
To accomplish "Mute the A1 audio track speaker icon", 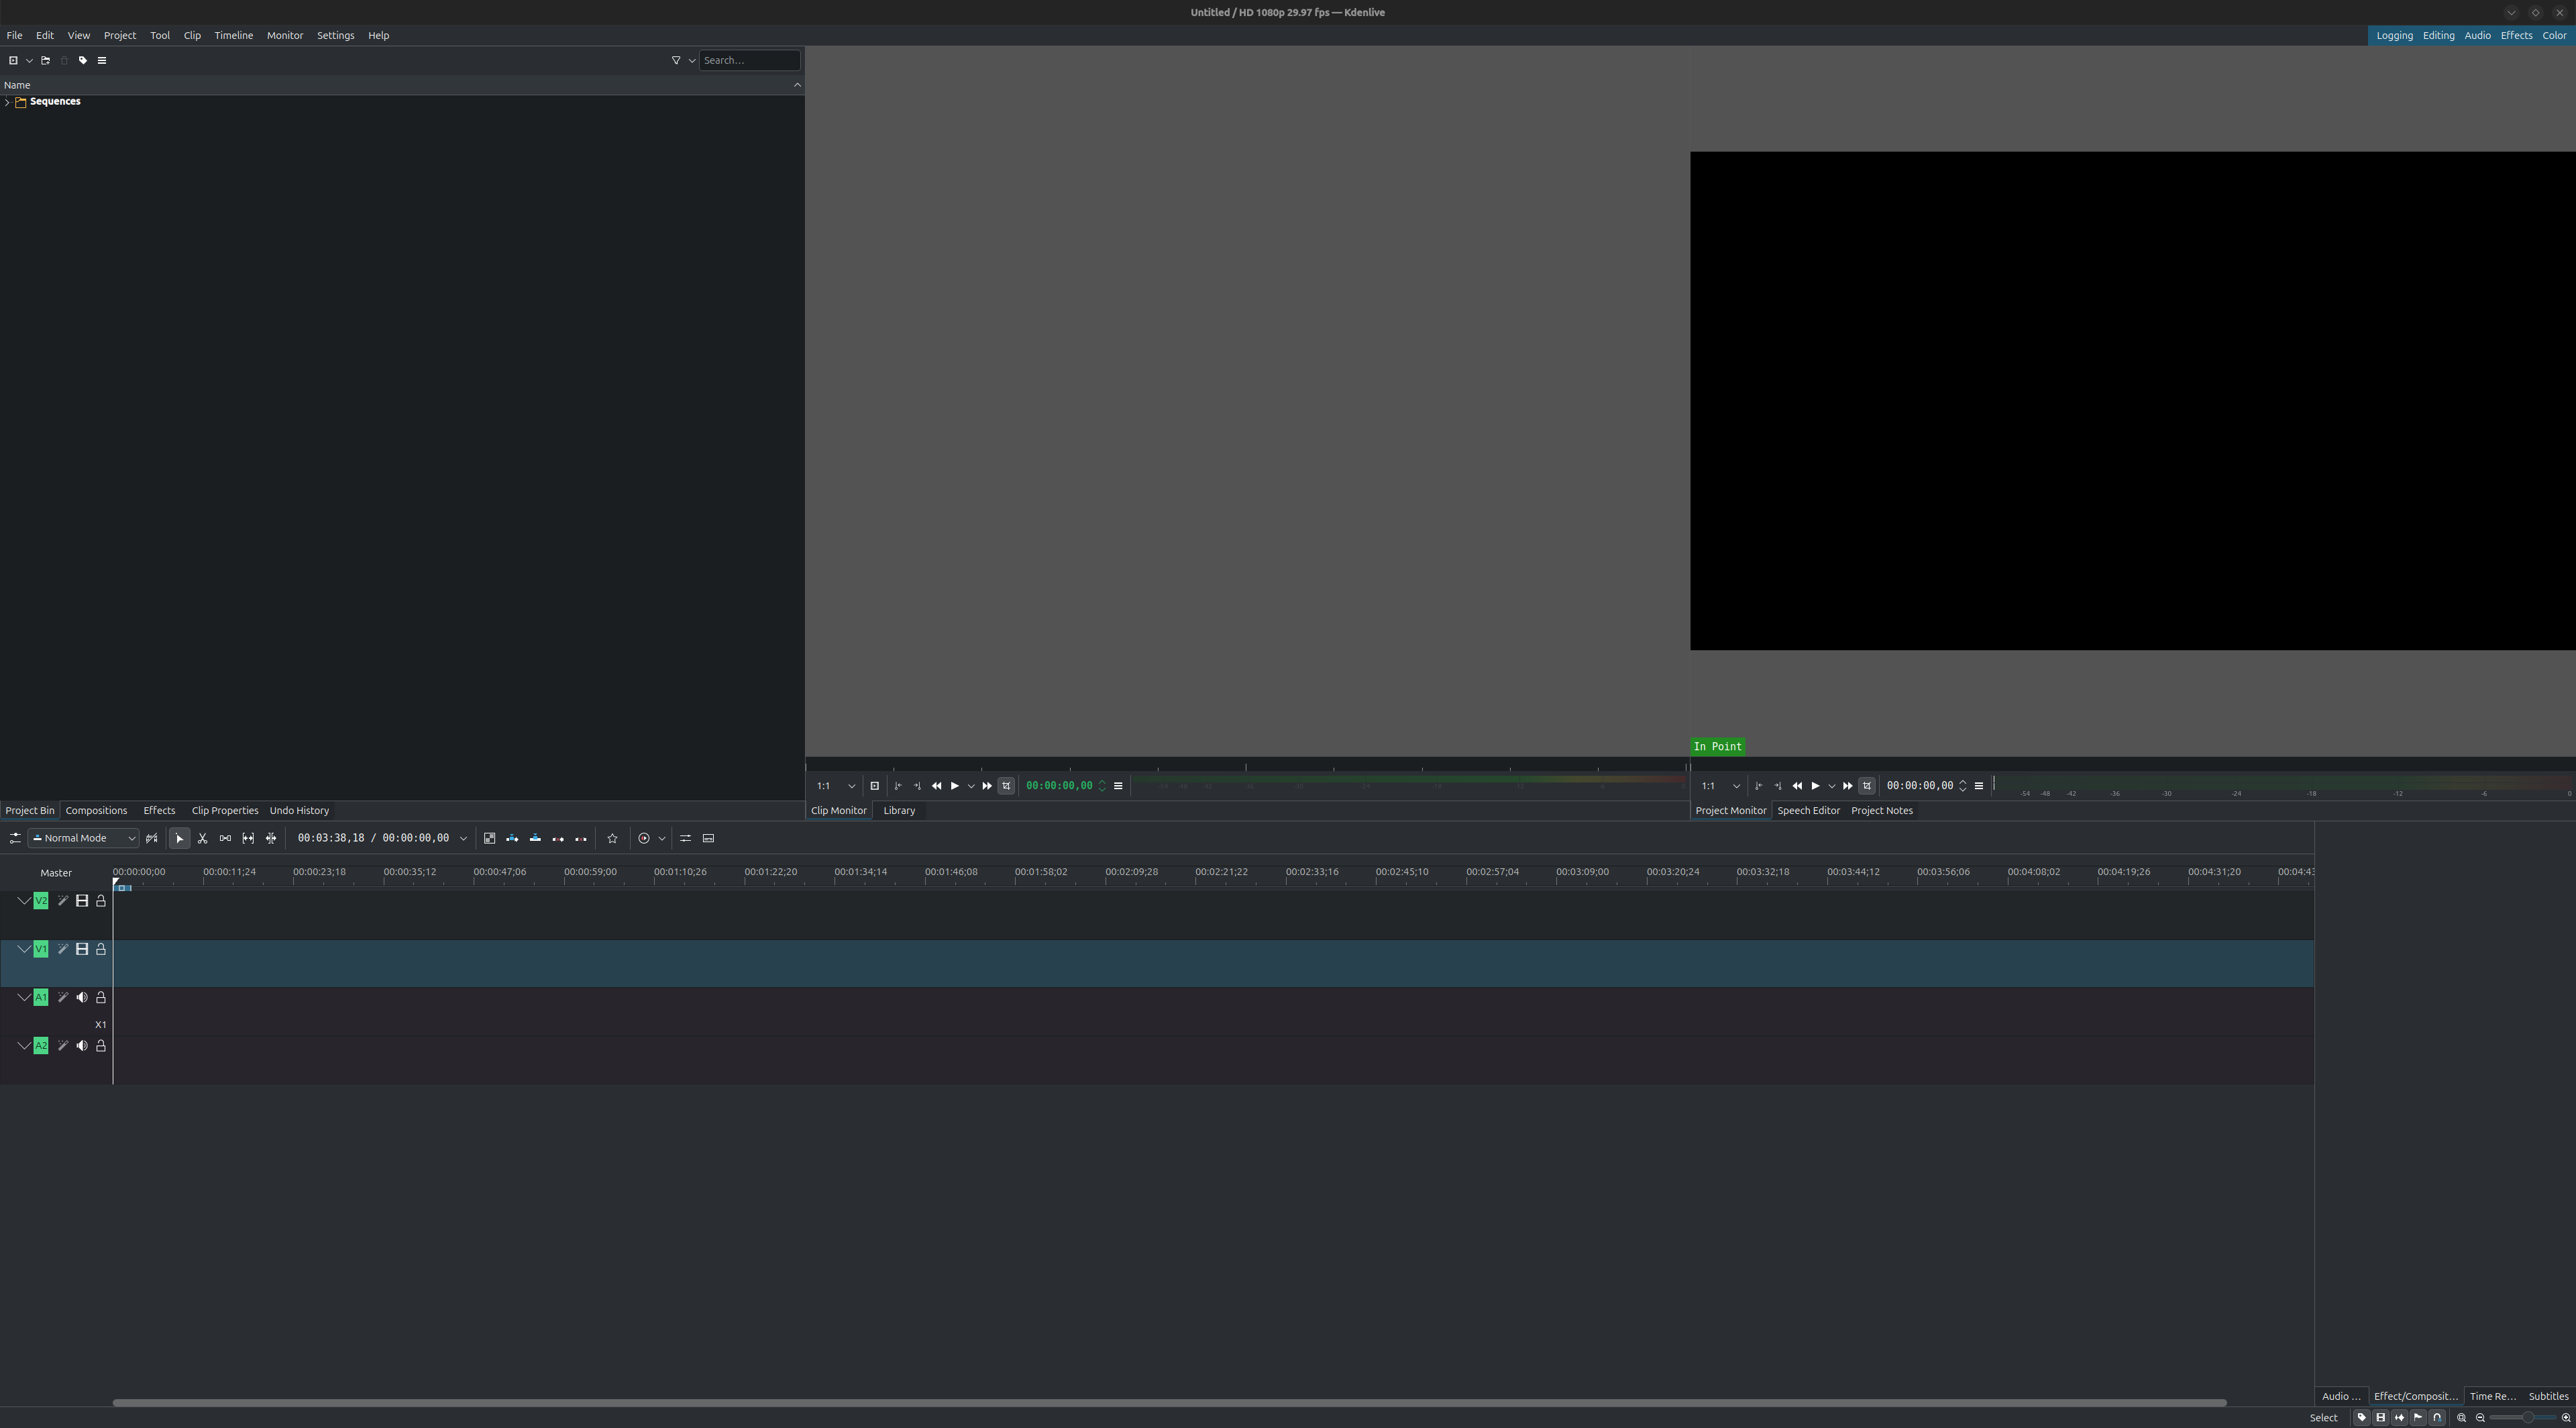I will (x=82, y=997).
